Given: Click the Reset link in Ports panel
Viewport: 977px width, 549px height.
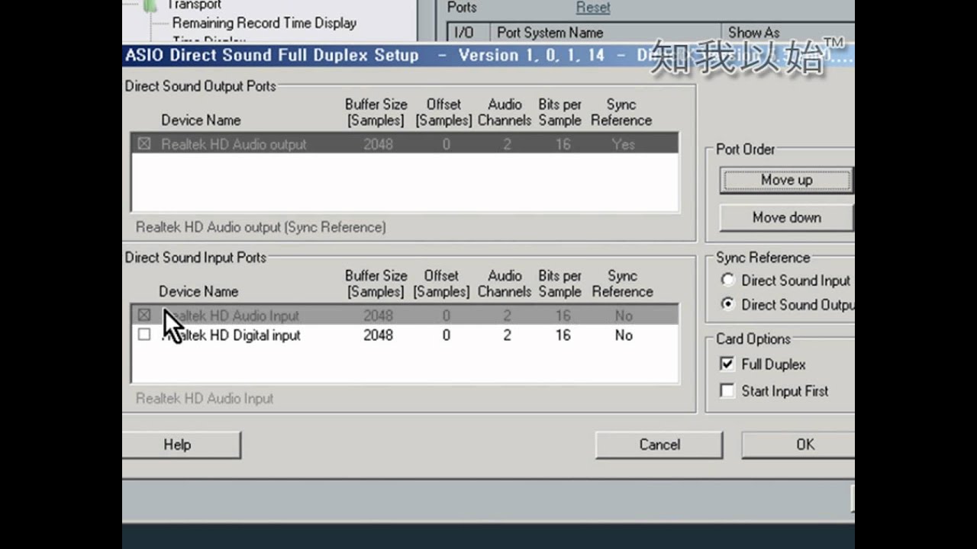Looking at the screenshot, I should coord(593,8).
